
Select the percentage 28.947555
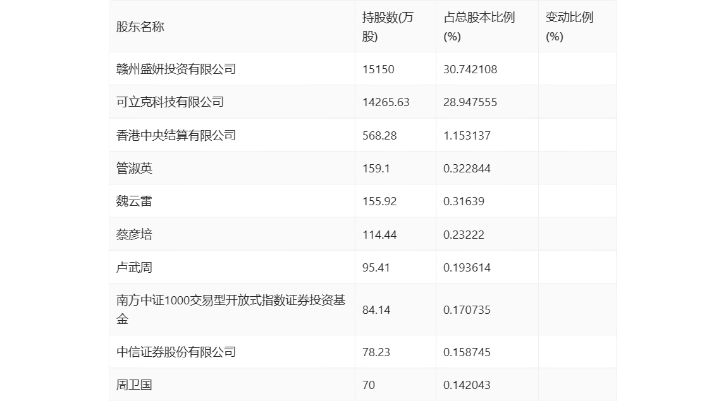pyautogui.click(x=470, y=102)
